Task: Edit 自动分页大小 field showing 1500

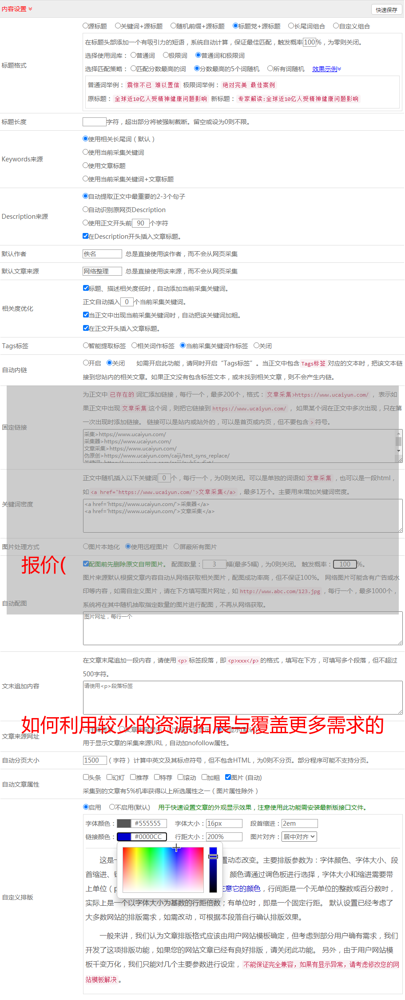Action: [95, 760]
